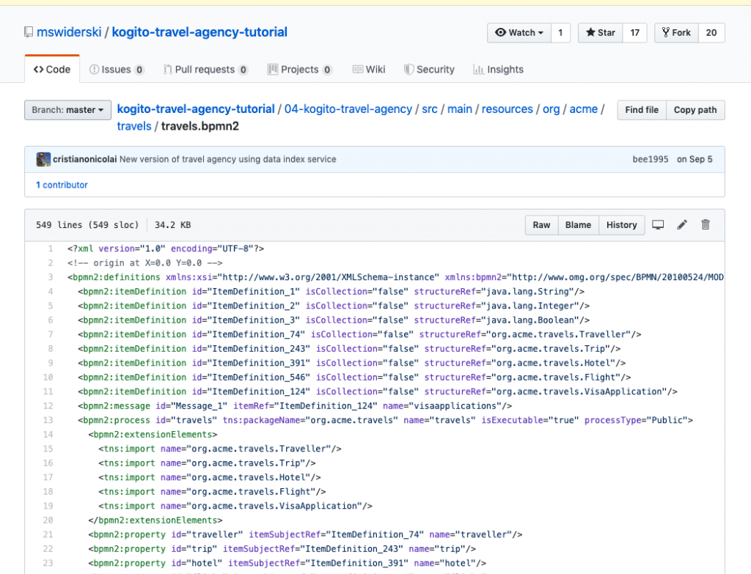Click the Find file button
This screenshot has width=751, height=574.
641,110
